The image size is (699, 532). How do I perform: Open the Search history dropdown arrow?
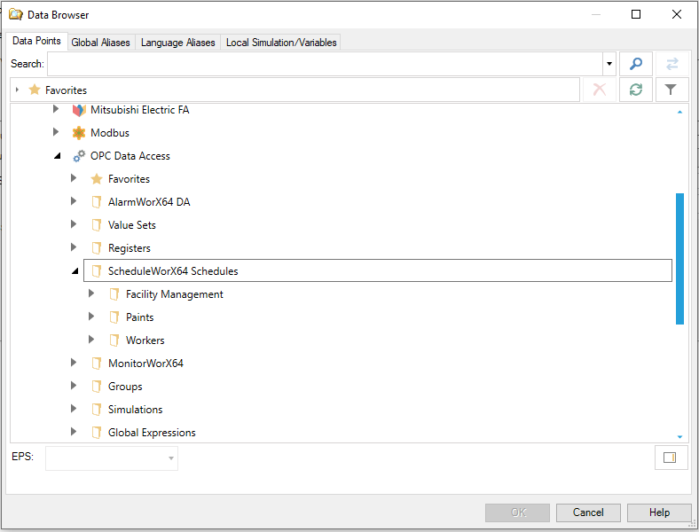point(609,64)
